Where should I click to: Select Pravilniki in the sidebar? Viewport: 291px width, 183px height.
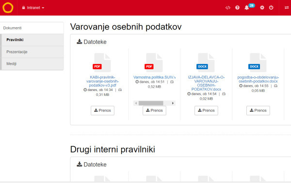32,40
